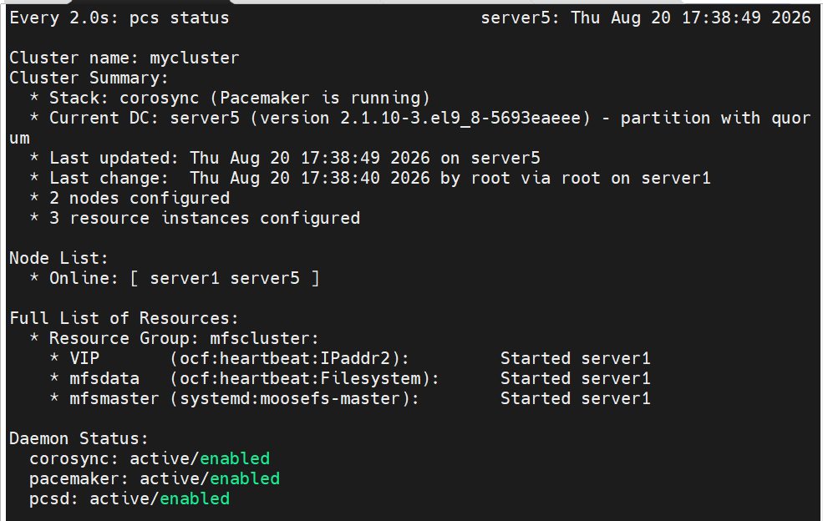Click the 'Daemon Status:' heading
The width and height of the screenshot is (823, 521).
pyautogui.click(x=79, y=438)
